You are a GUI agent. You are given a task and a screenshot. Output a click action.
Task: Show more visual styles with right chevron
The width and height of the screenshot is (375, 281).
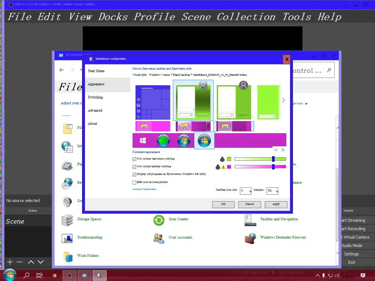click(x=283, y=100)
